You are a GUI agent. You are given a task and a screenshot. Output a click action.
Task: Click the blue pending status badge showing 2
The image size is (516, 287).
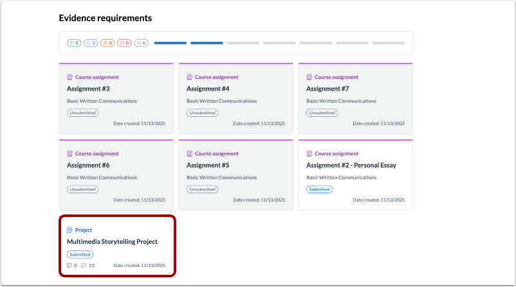pos(91,43)
